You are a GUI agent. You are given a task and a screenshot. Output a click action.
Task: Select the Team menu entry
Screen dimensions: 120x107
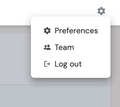click(71, 47)
